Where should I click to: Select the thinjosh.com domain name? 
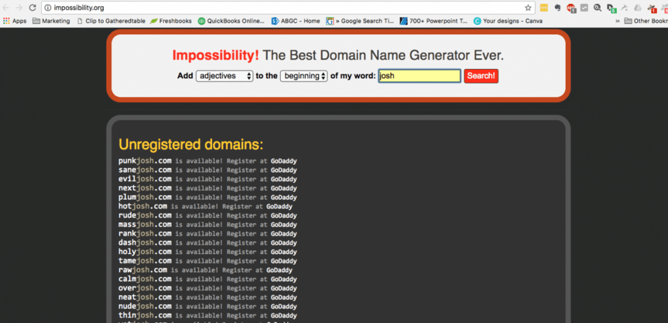tap(145, 316)
